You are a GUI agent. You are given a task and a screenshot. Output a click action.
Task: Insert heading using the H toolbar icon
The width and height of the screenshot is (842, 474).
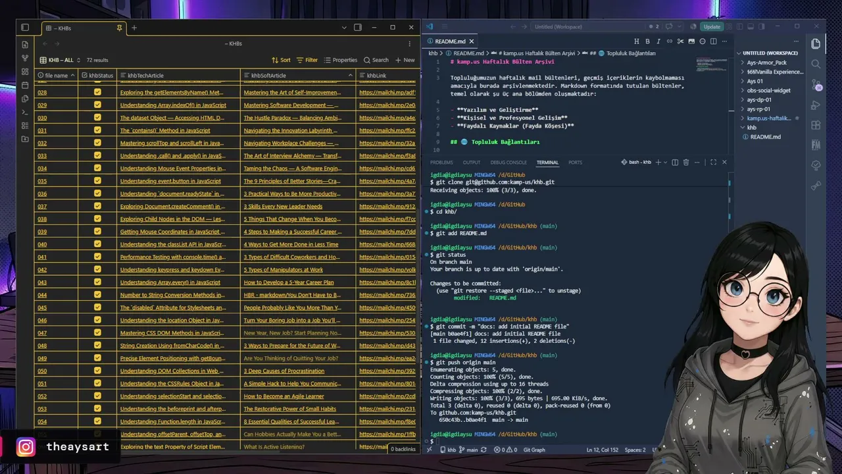click(636, 41)
